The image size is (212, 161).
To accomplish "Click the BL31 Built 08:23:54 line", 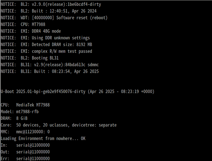I will coord(49,71).
